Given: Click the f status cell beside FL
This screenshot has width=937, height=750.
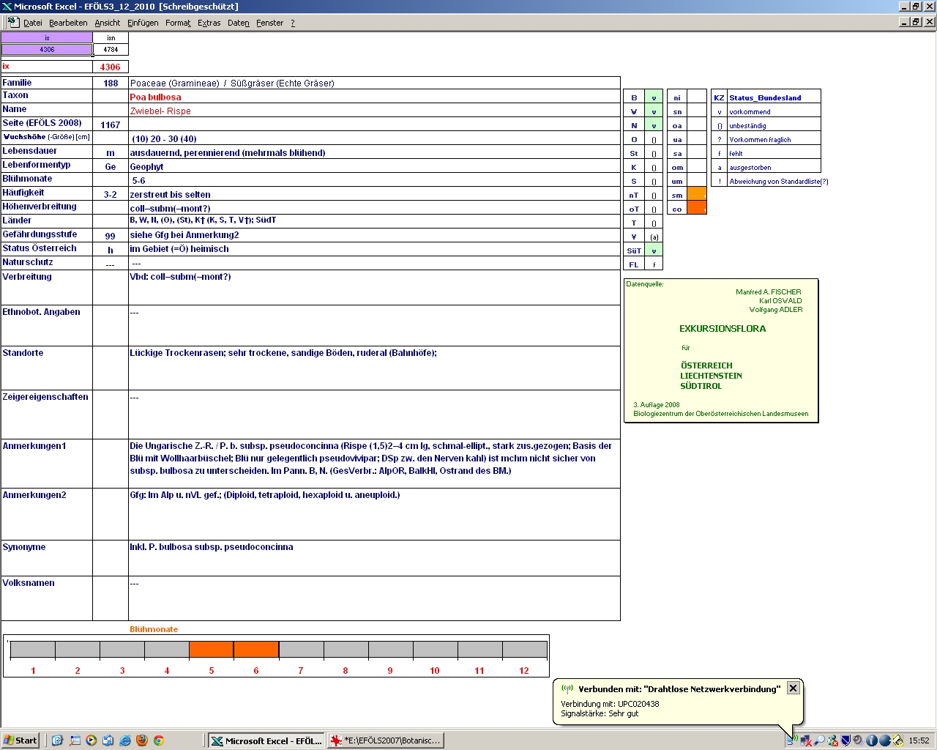Looking at the screenshot, I should pyautogui.click(x=654, y=264).
